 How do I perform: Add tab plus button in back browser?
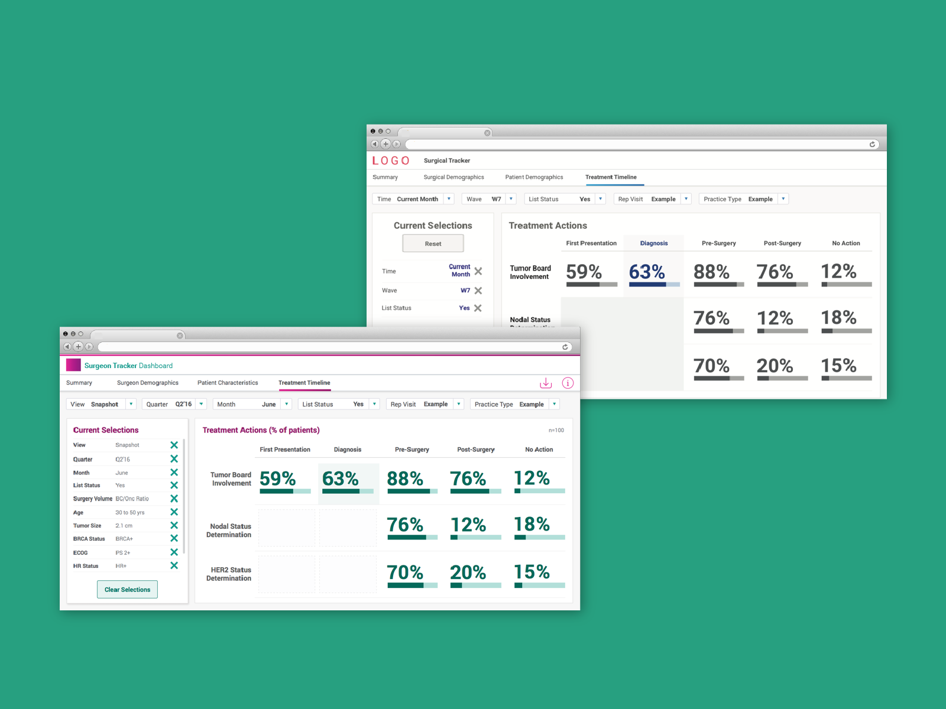click(x=385, y=144)
